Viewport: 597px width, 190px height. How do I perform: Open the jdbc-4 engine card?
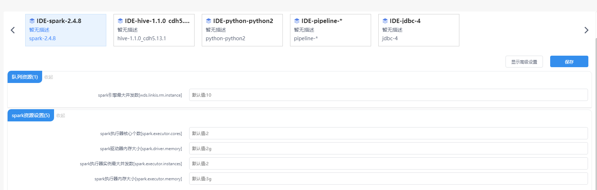click(419, 30)
